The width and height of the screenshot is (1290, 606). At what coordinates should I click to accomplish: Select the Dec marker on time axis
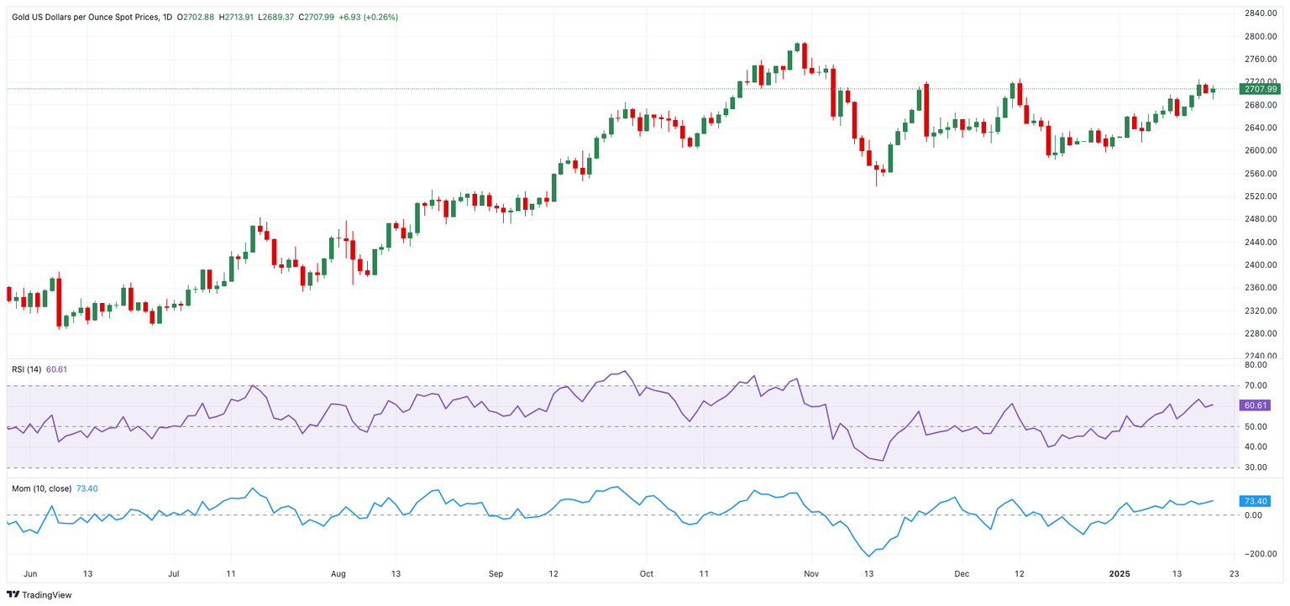click(962, 574)
